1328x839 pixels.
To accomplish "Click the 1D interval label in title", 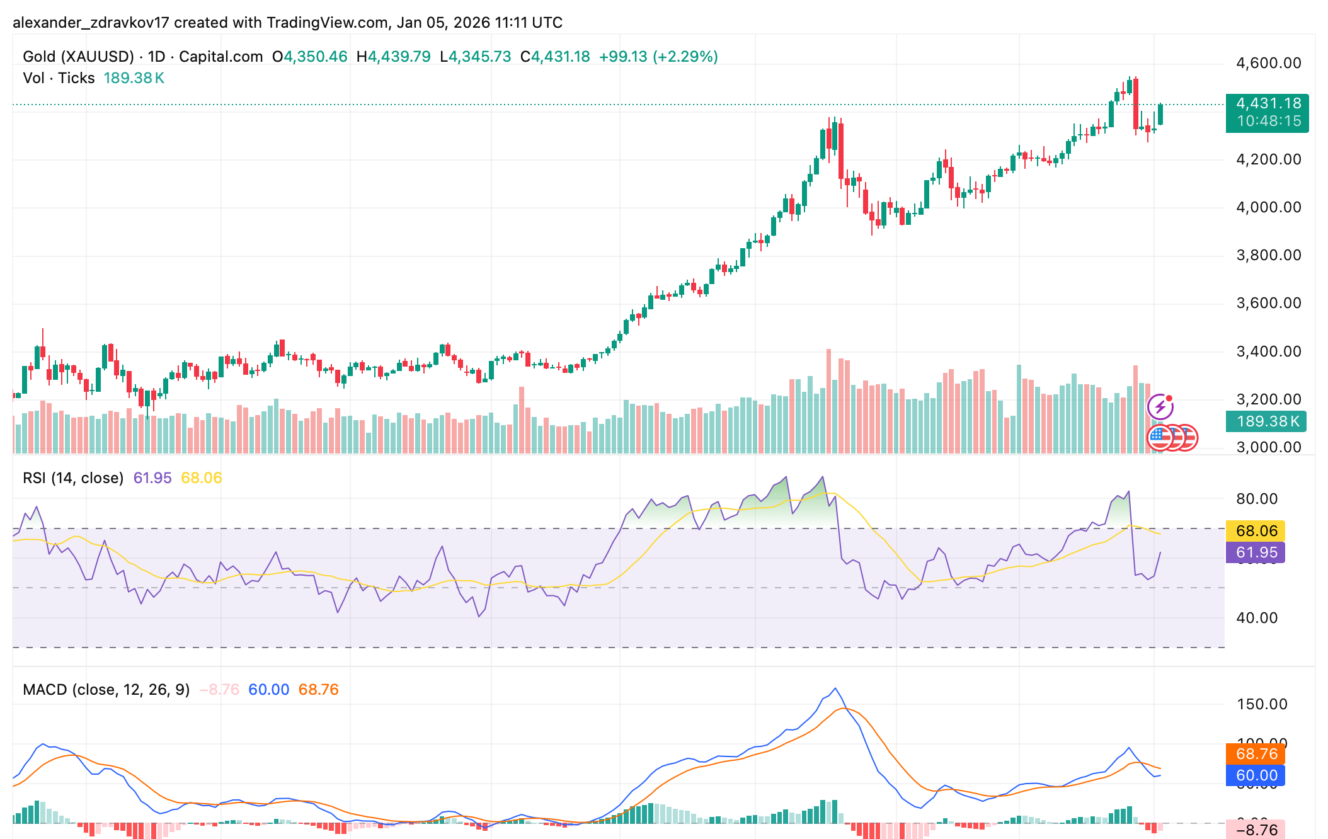I will (156, 57).
